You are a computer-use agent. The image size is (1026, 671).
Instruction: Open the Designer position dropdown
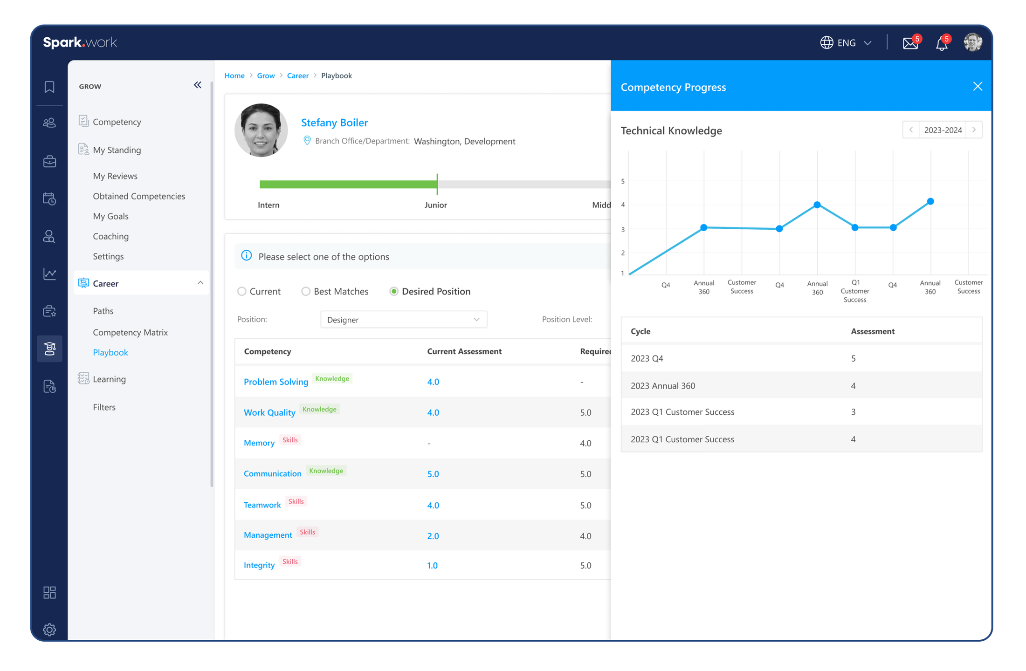point(403,320)
